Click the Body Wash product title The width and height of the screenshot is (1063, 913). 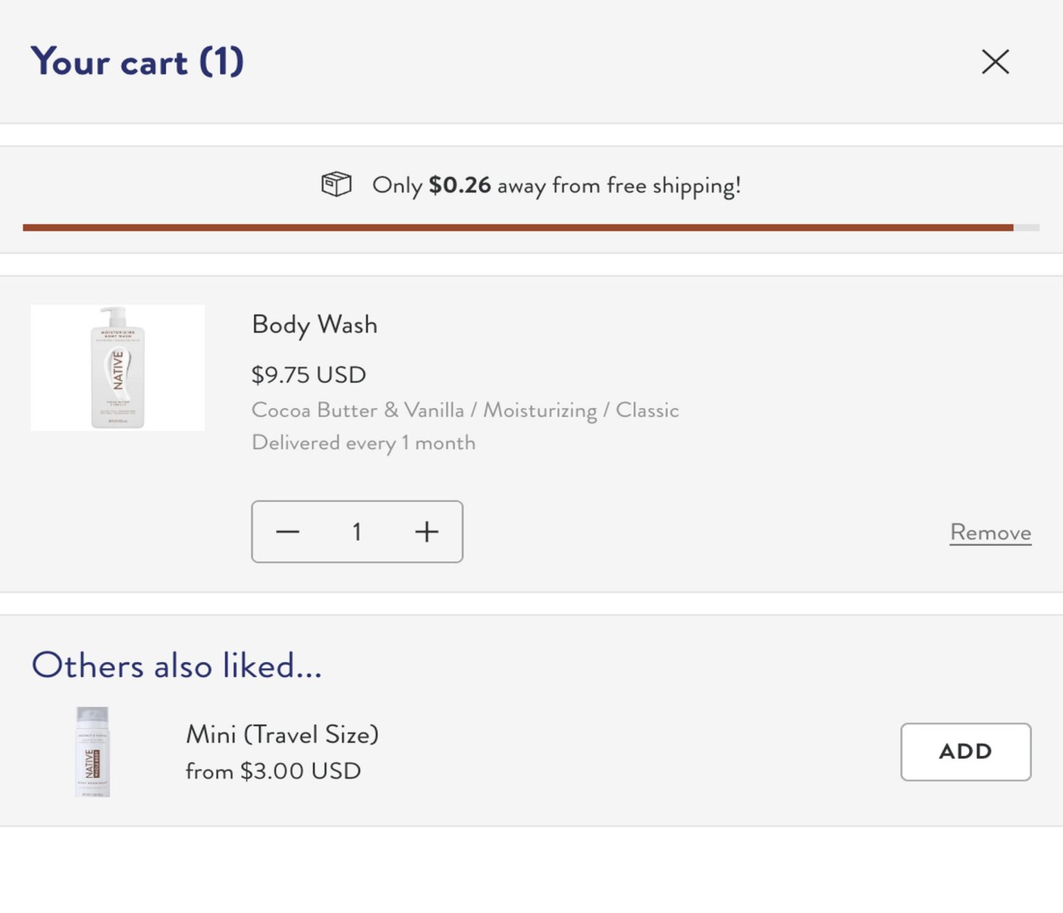click(x=314, y=324)
